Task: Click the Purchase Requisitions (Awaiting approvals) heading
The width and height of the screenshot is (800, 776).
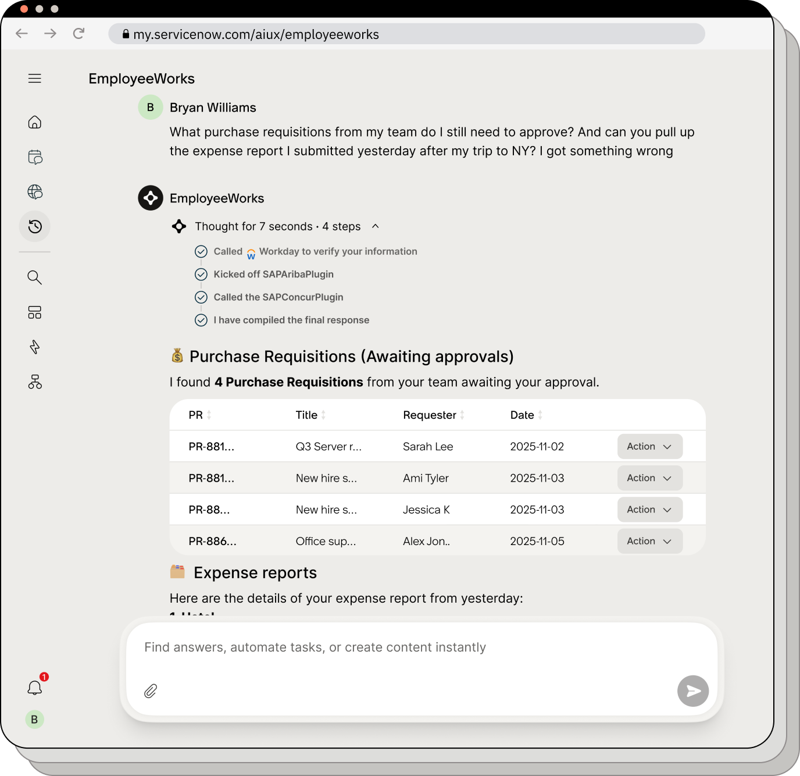Action: [352, 356]
